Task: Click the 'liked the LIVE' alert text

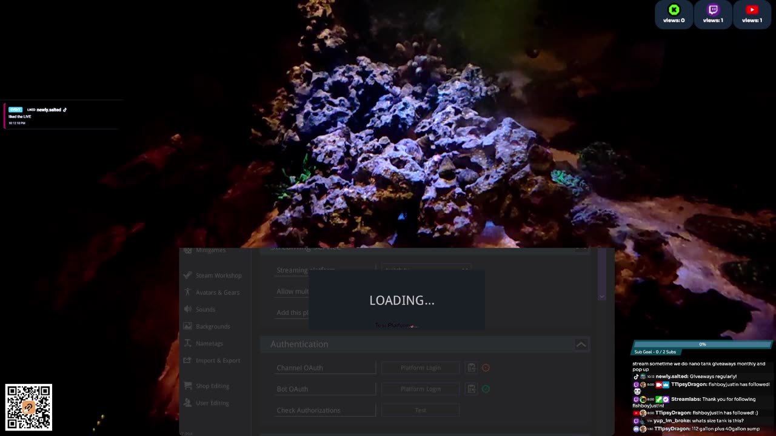Action: point(20,116)
